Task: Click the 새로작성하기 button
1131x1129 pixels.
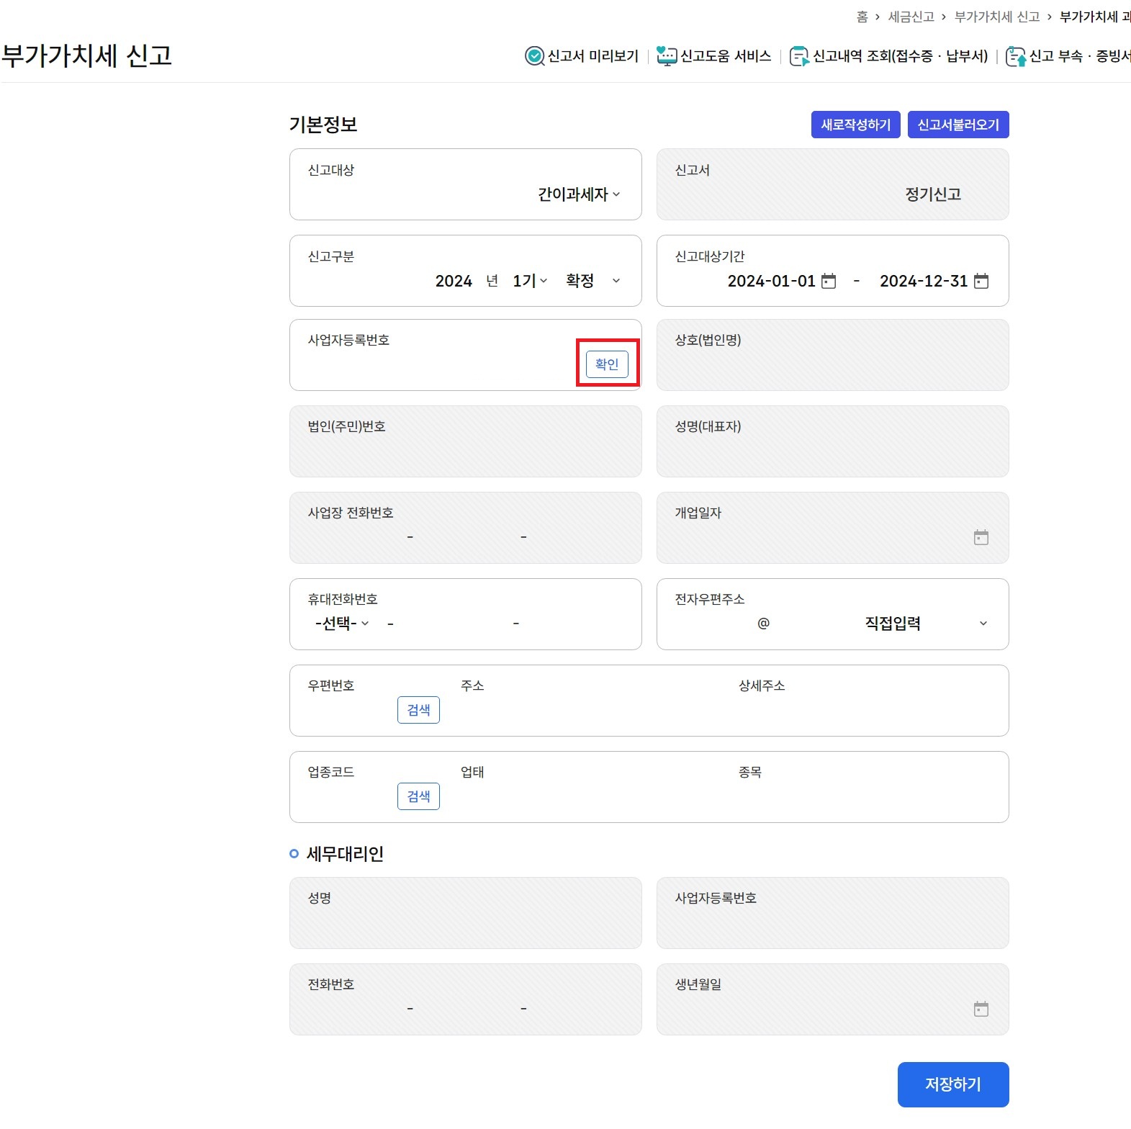Action: tap(856, 125)
